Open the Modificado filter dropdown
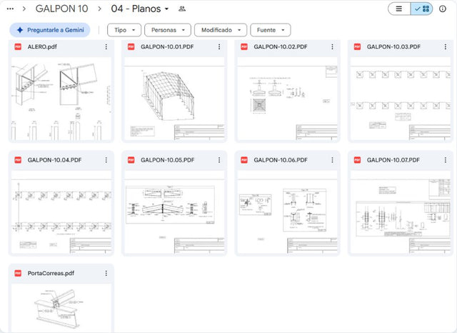Screen dimensions: 457x333 [221, 30]
